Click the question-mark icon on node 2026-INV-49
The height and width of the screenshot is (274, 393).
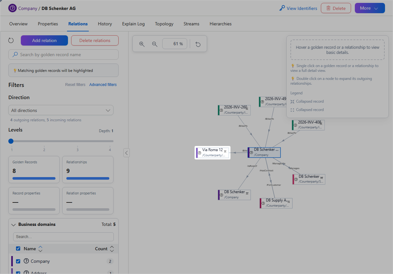[262, 102]
